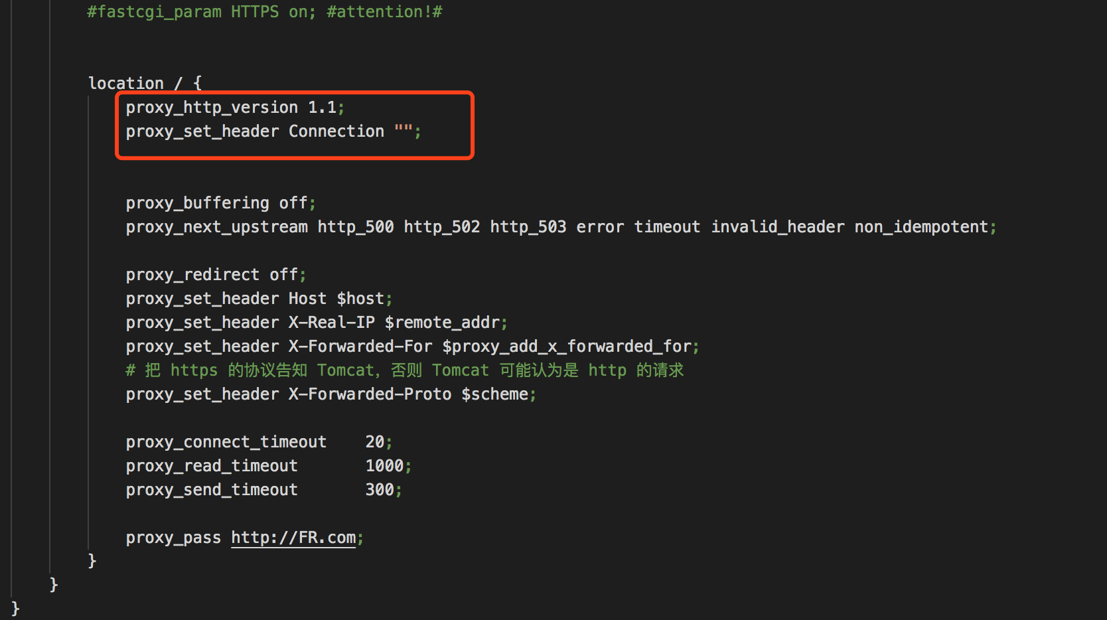
Task: Click the $remote_addr variable
Action: 442,323
